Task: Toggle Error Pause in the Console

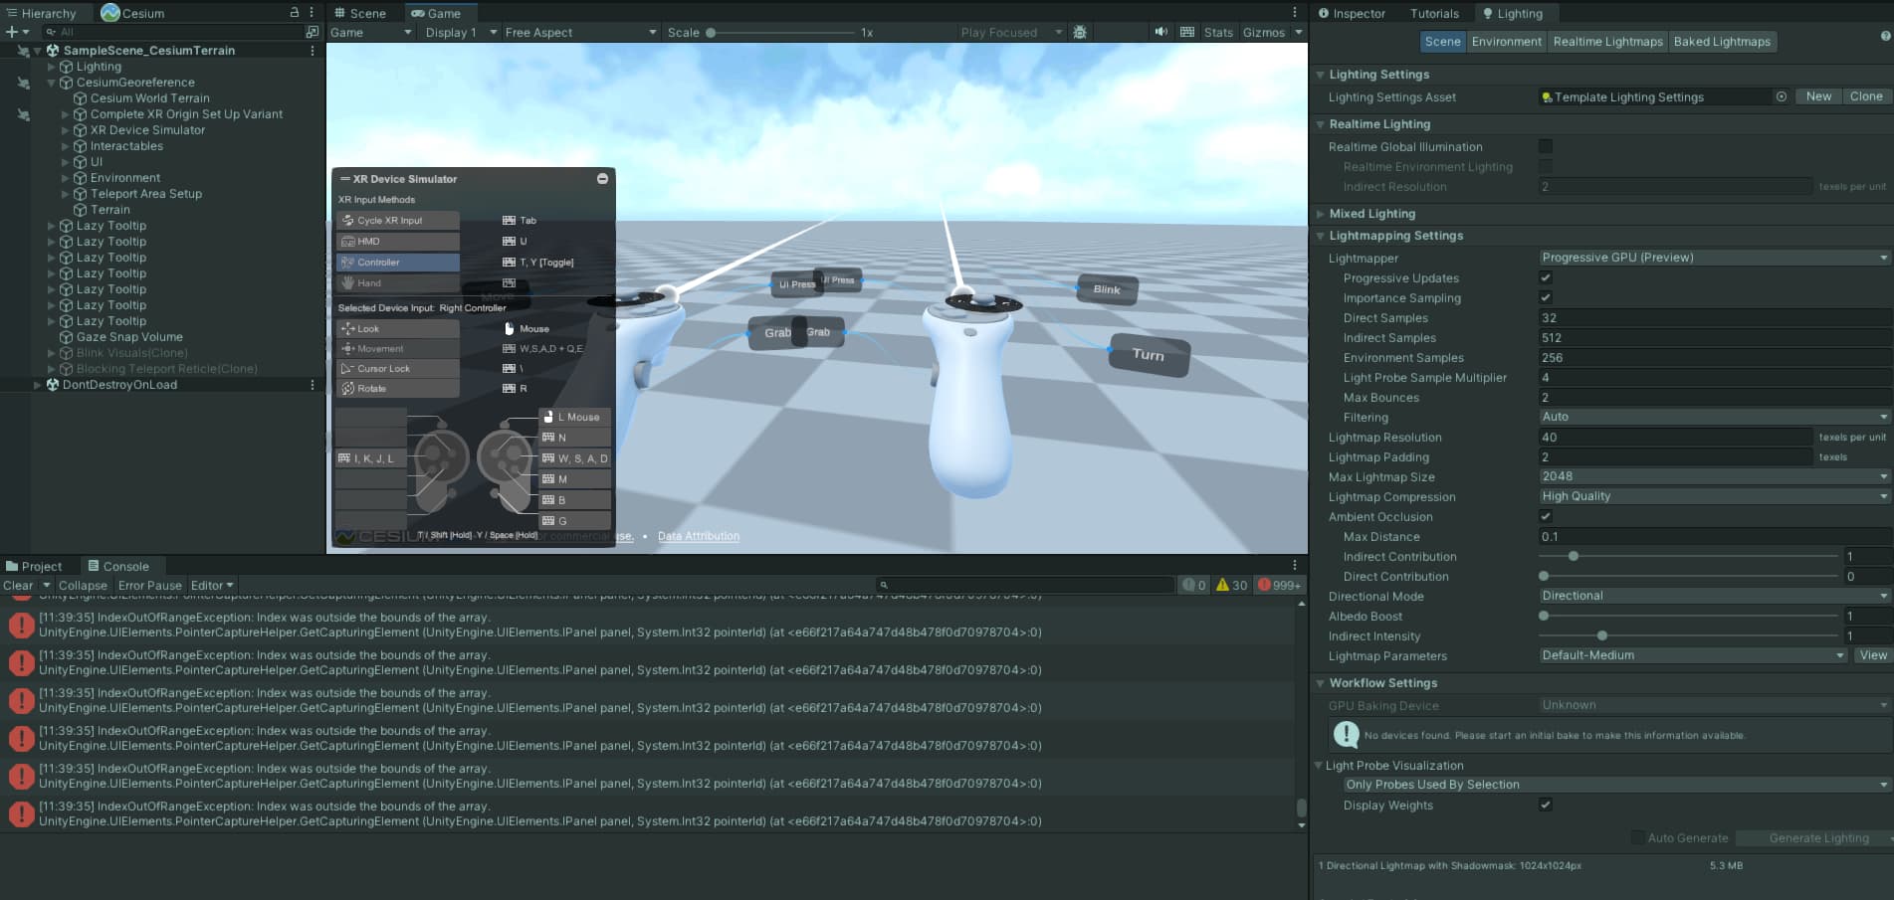Action: point(150,586)
